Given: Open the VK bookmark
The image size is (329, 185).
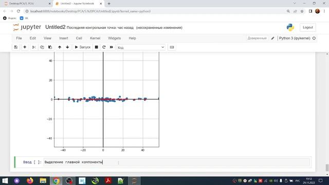Looking at the screenshot, I should (x=24, y=18).
